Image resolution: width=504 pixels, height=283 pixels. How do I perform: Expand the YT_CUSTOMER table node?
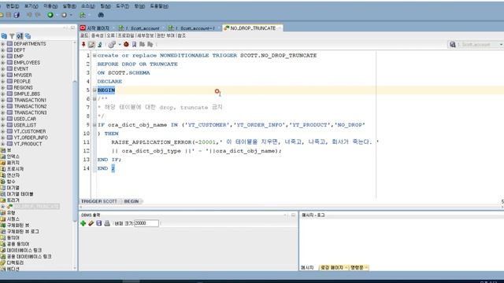[x=3, y=131]
